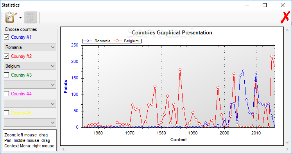Click the 250 y-axis value
292x154 pixels.
(75, 45)
